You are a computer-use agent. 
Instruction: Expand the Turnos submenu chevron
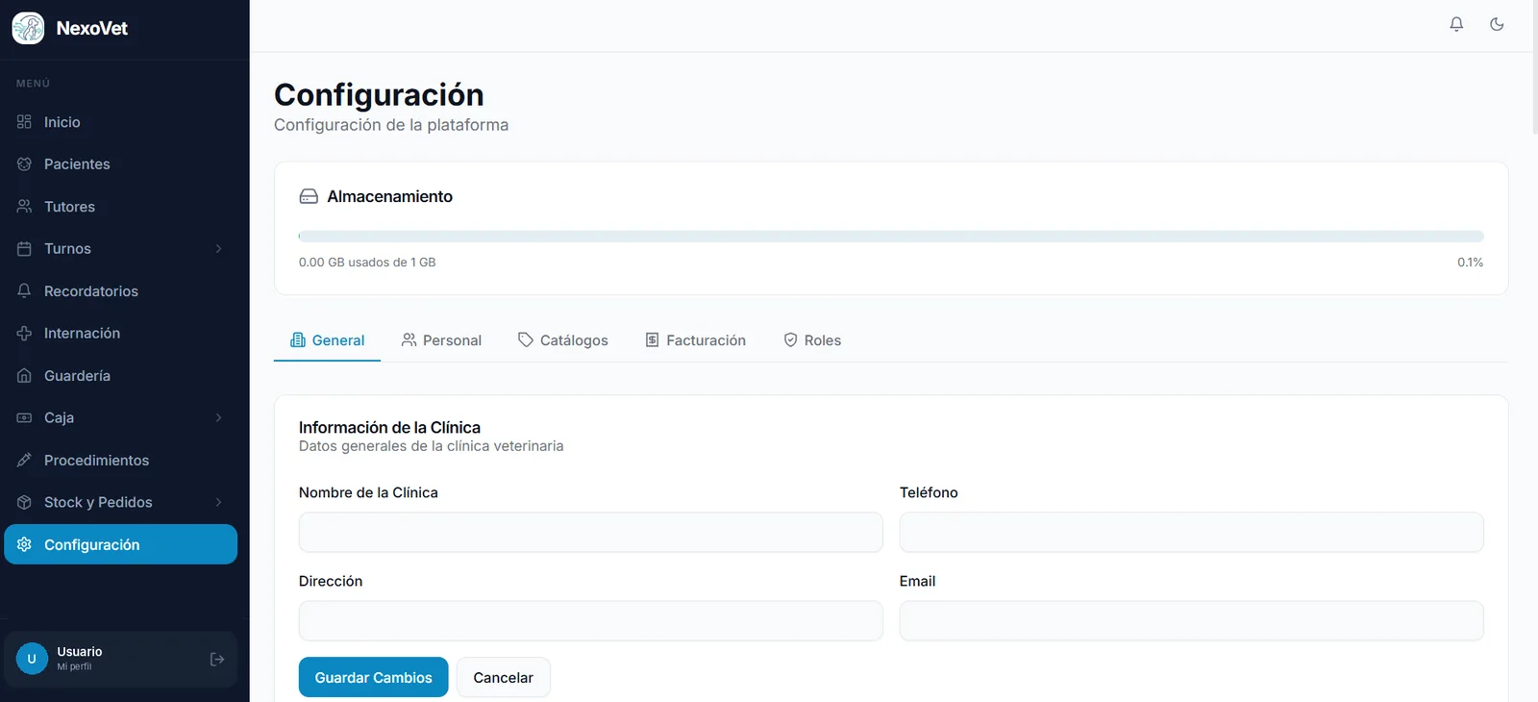pos(218,249)
